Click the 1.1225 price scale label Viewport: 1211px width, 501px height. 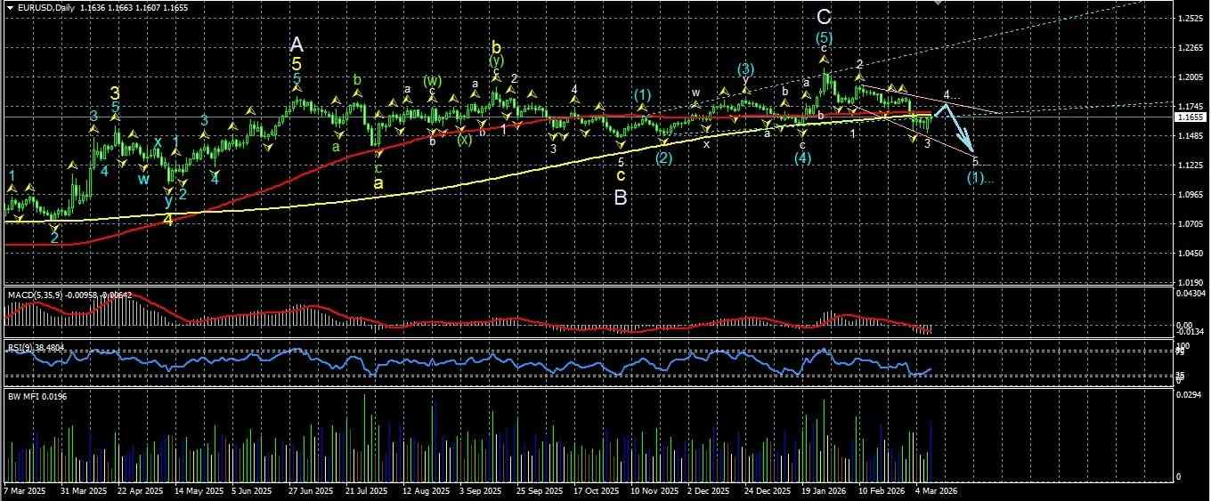[x=1190, y=166]
